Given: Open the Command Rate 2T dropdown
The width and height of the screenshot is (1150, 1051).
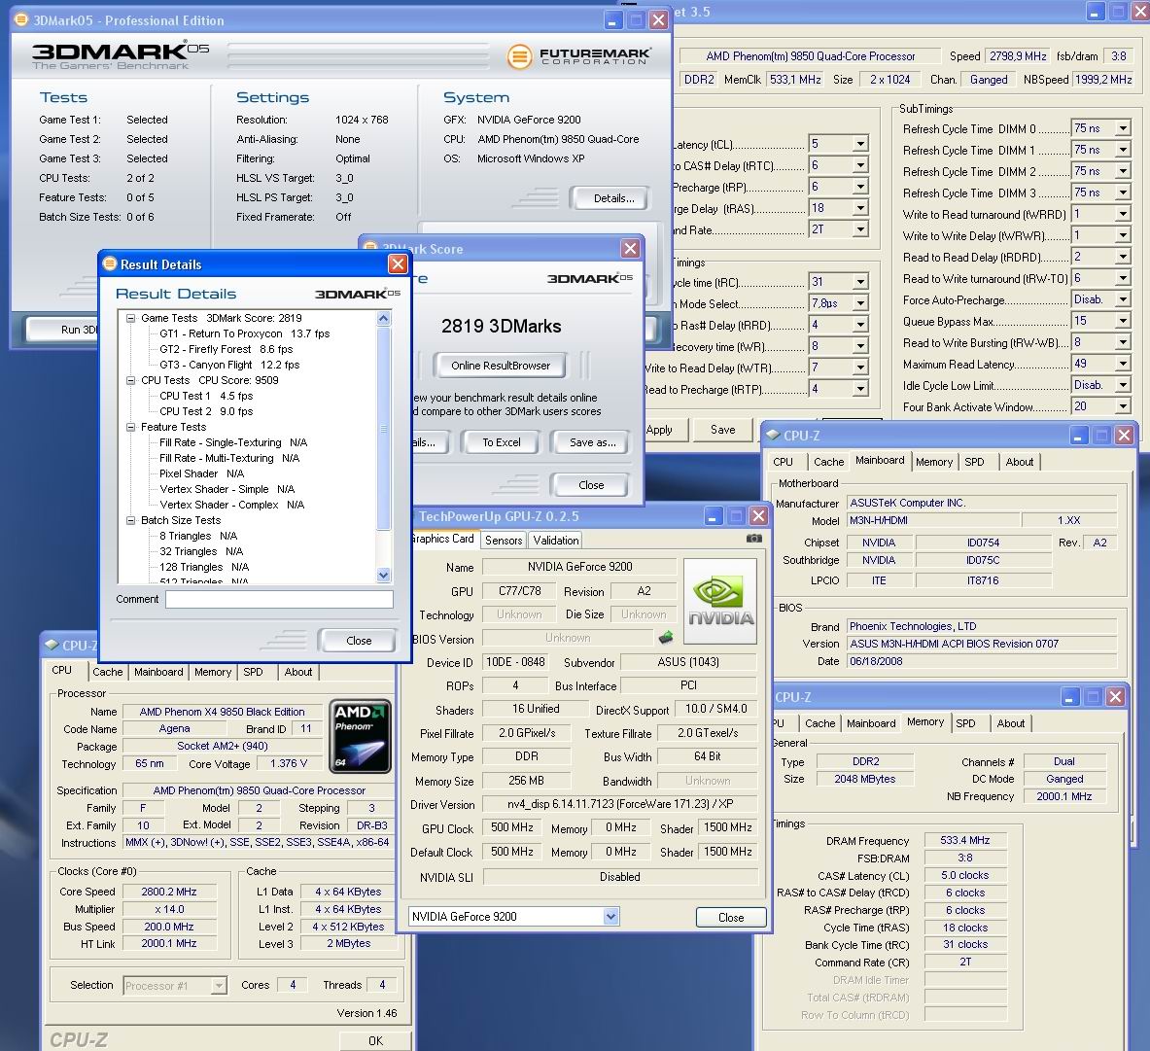Looking at the screenshot, I should point(860,229).
